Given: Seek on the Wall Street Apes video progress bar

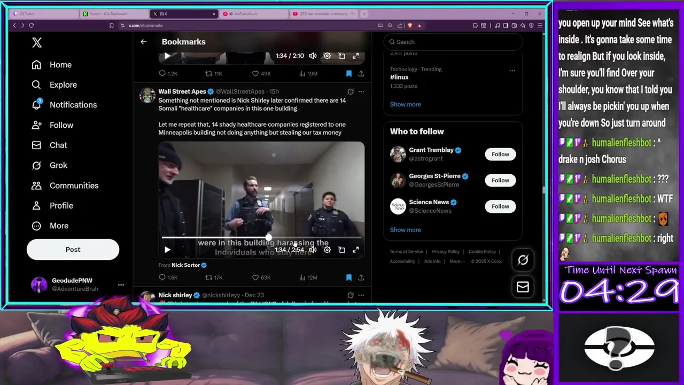Looking at the screenshot, I should [261, 237].
